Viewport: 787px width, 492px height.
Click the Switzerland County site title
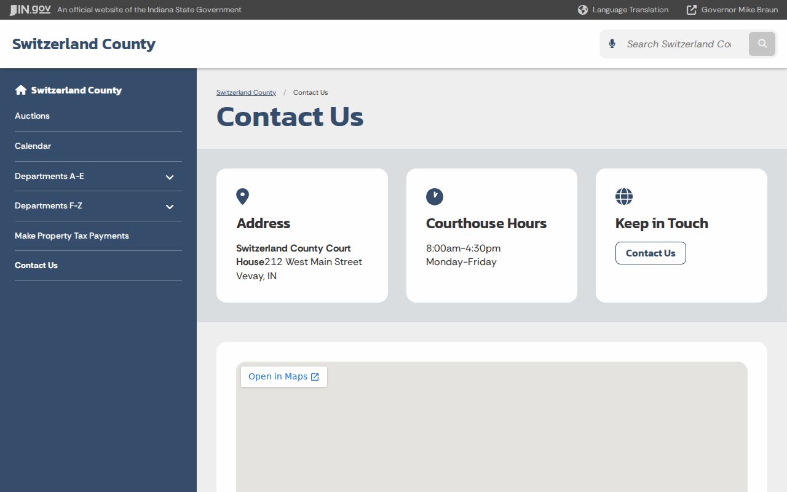[84, 44]
